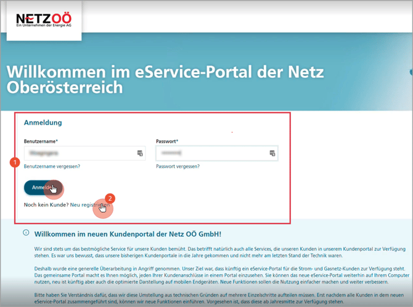Click the info icon beside welcome heading
The height and width of the screenshot is (307, 413).
[x=26, y=233]
